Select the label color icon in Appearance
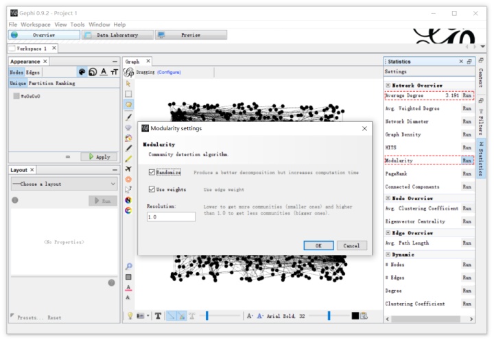The height and width of the screenshot is (342, 494). (x=104, y=72)
